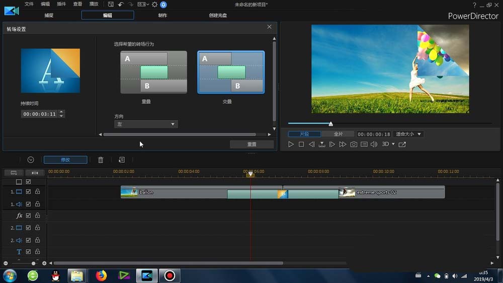Select the 重叠 overlap transition behavior
Image resolution: width=503 pixels, height=283 pixels.
point(153,72)
